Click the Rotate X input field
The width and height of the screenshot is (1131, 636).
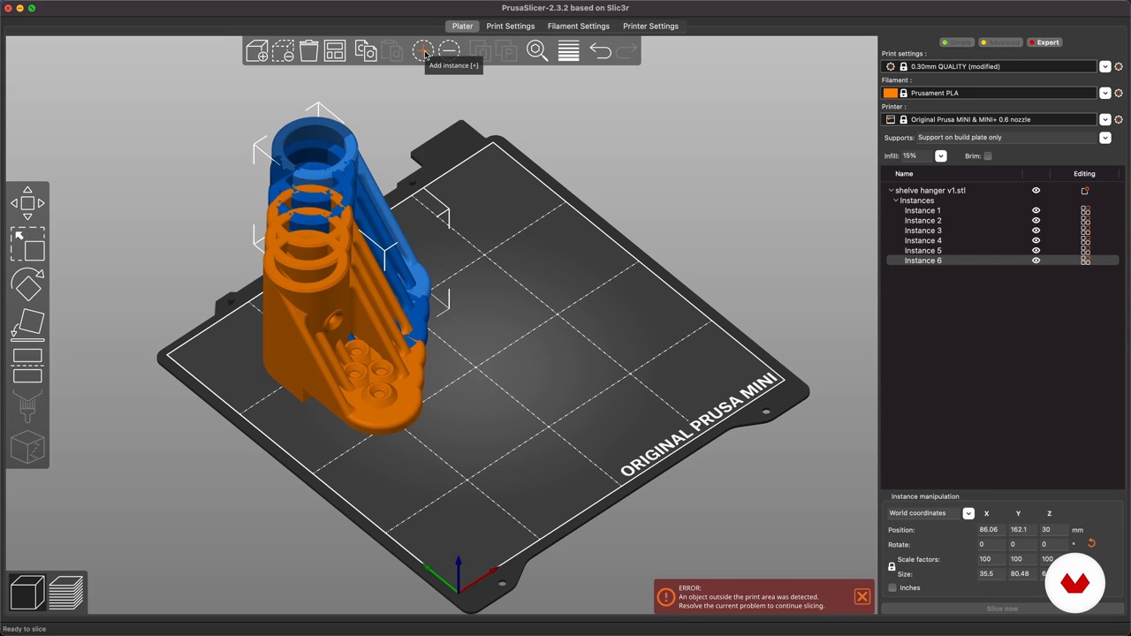click(990, 544)
